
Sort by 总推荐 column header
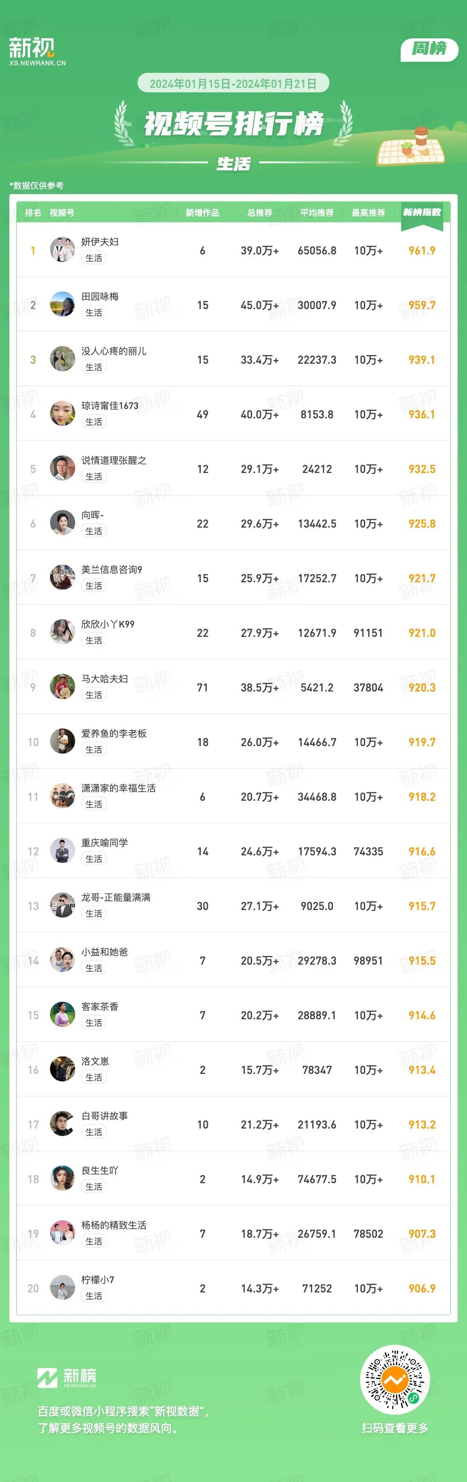[x=259, y=213]
